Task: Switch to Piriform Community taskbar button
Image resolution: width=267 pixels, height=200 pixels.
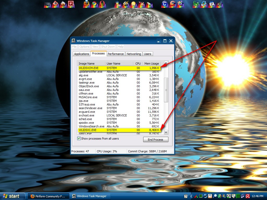Action: [x=48, y=196]
